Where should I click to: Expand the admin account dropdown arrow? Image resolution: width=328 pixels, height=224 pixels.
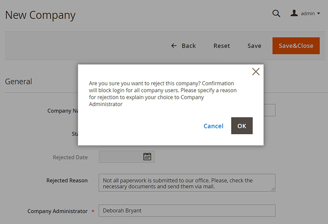[x=319, y=14]
